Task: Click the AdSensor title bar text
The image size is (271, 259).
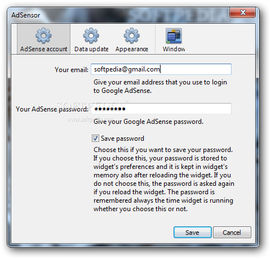Action: click(26, 15)
